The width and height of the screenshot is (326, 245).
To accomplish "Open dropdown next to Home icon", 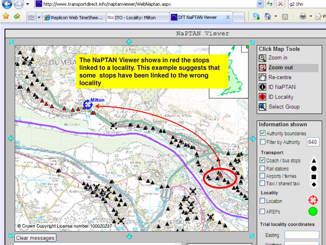I will pyautogui.click(x=276, y=16).
